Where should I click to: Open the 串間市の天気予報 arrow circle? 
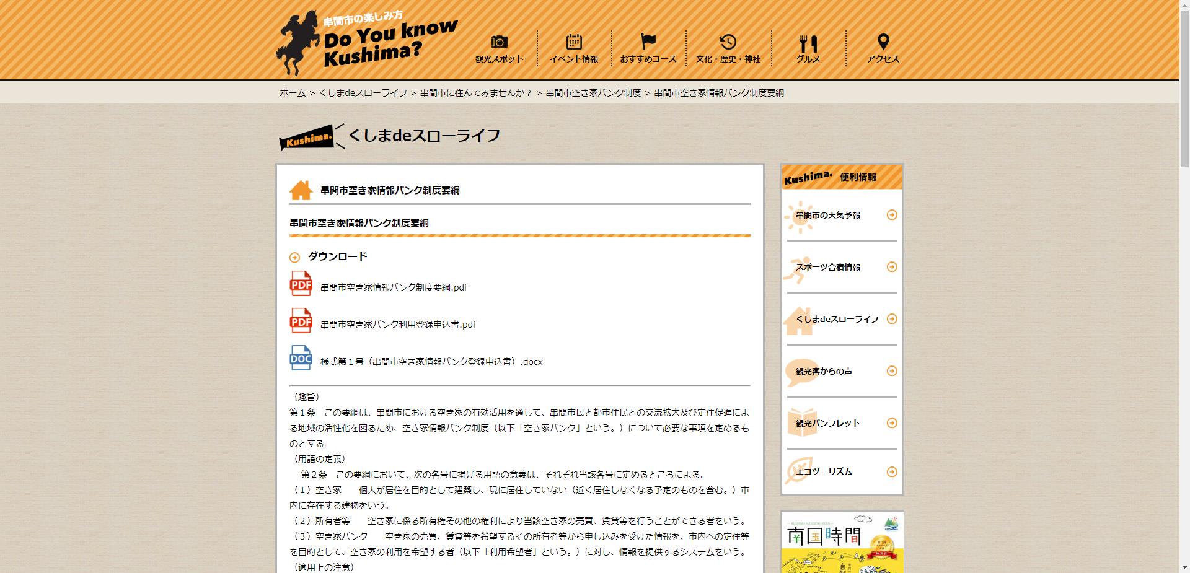[892, 215]
